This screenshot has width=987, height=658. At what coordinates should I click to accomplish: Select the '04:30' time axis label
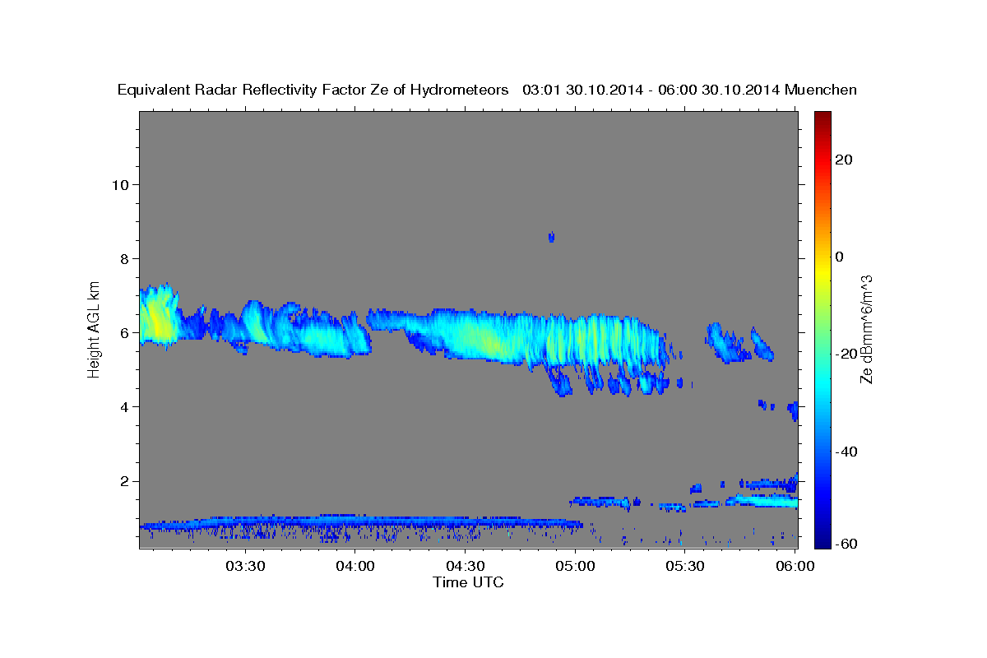pos(465,567)
